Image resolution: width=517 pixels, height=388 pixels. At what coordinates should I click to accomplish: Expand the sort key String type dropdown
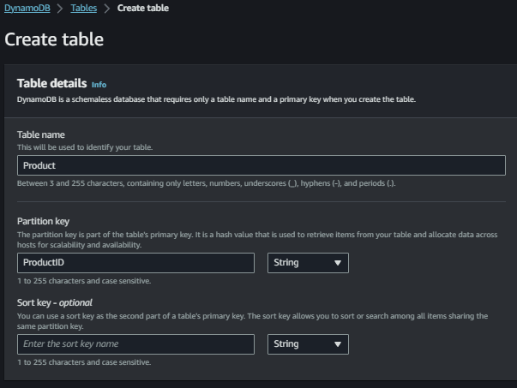click(x=308, y=344)
